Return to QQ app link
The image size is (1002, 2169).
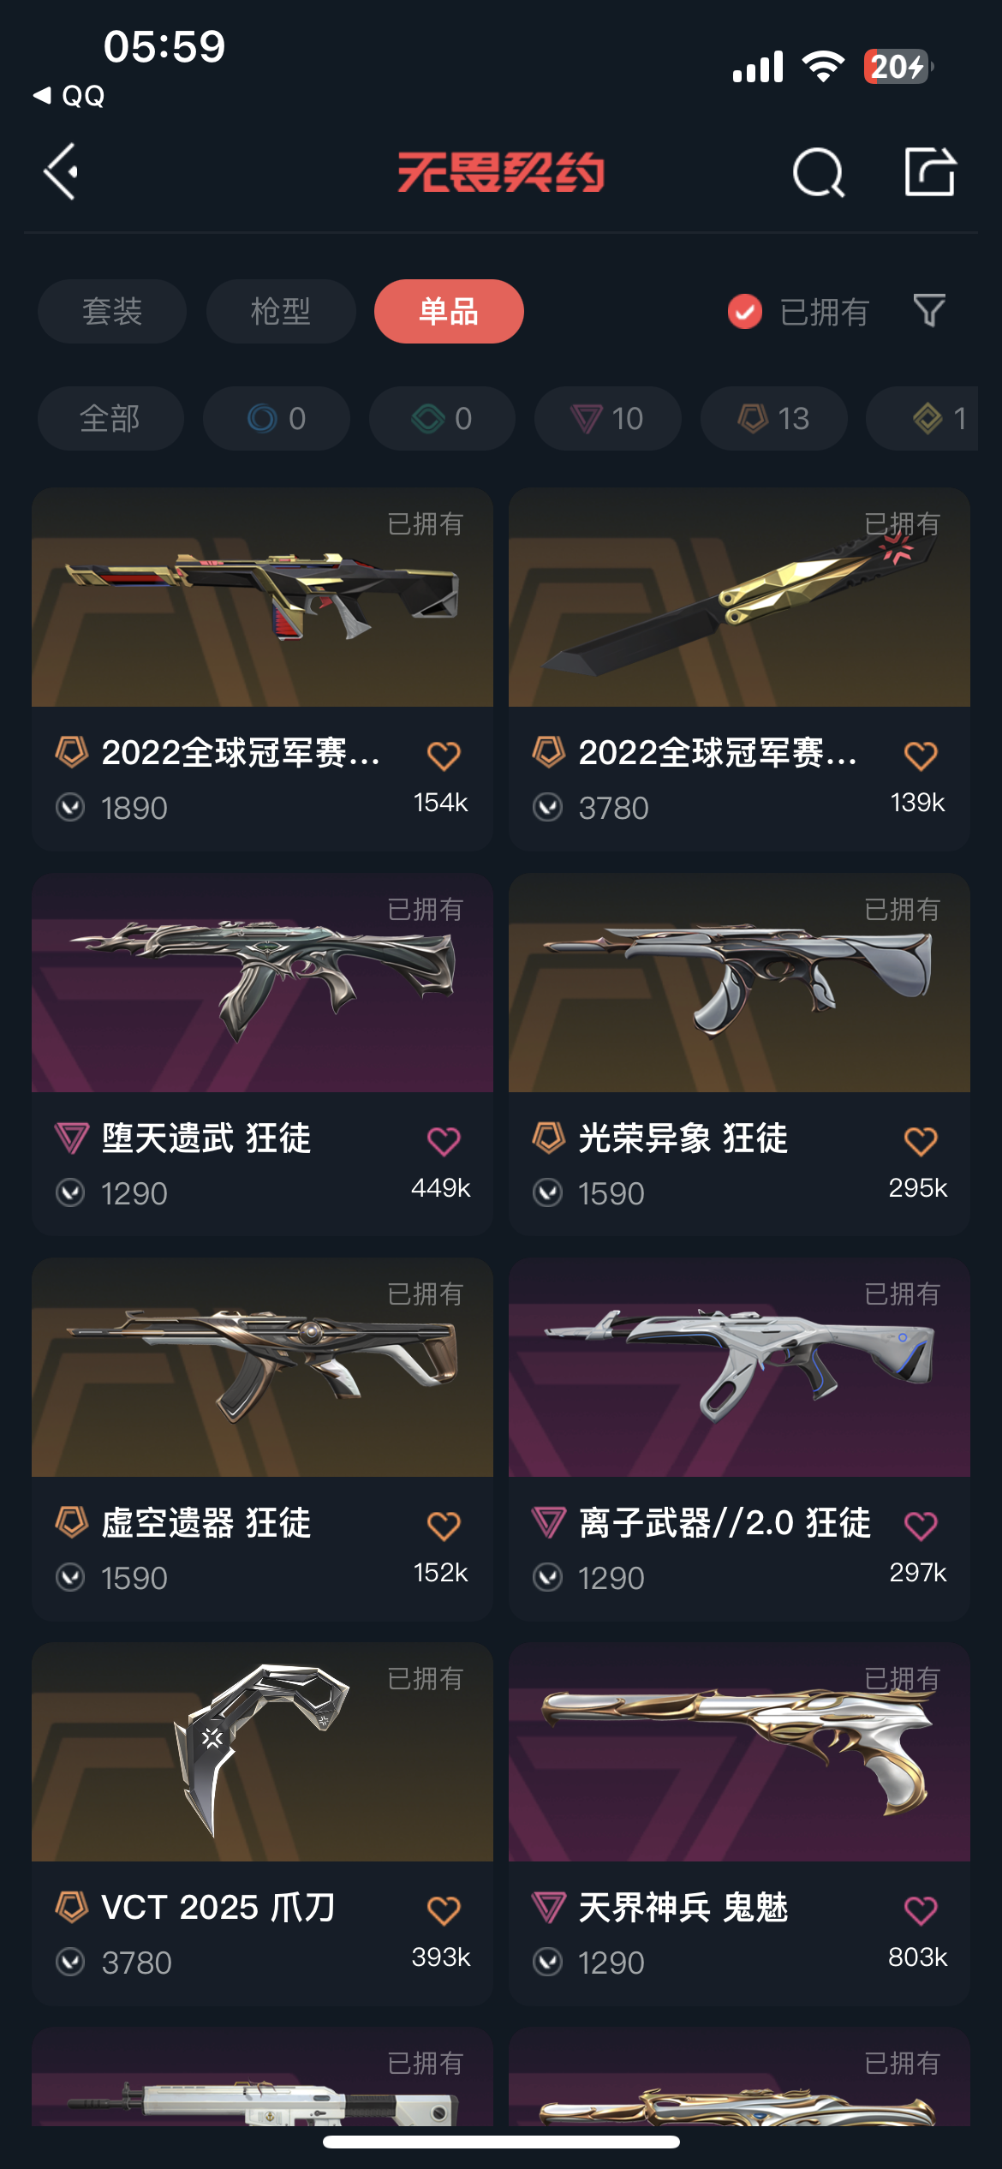click(69, 95)
